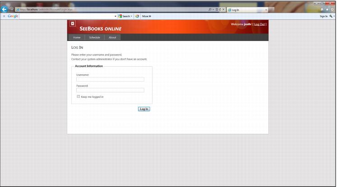The height and width of the screenshot is (187, 337).
Task: Click the Log In page heading
Action: pyautogui.click(x=77, y=47)
